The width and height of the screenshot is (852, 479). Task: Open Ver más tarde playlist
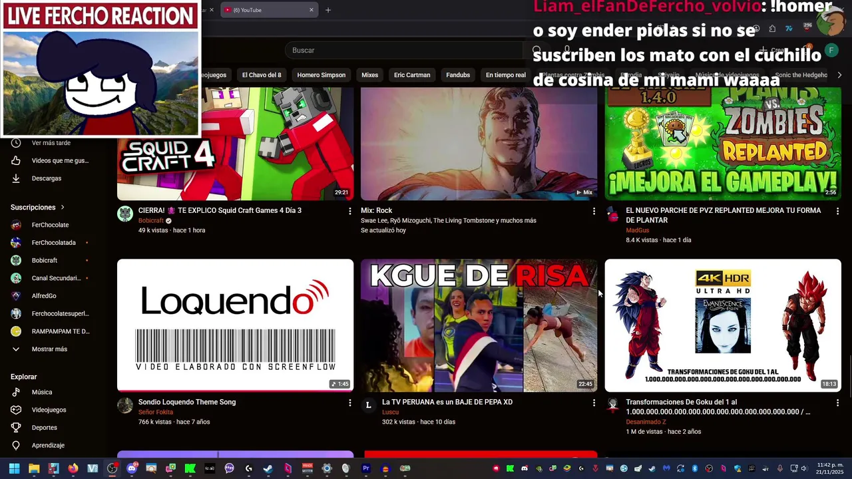click(x=51, y=143)
